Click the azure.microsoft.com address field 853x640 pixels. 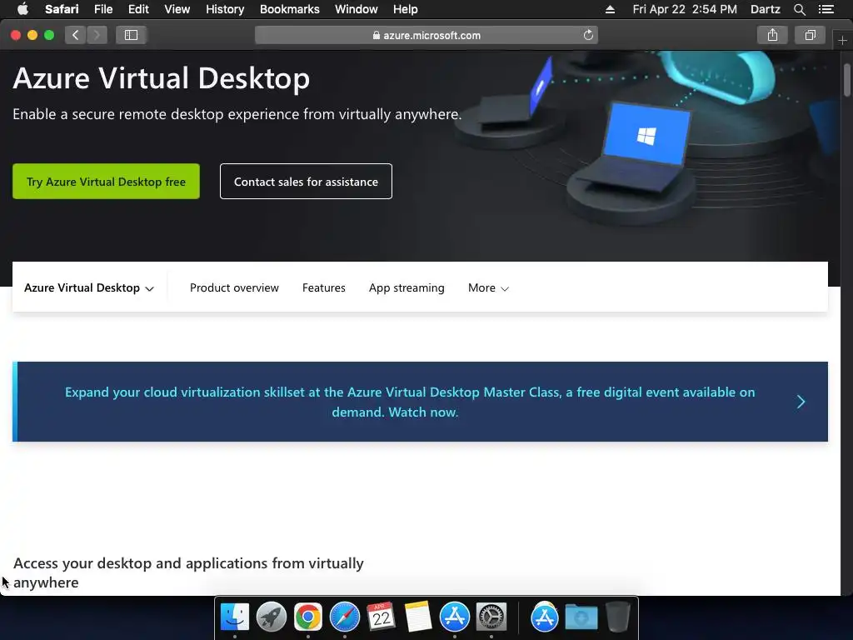[426, 35]
